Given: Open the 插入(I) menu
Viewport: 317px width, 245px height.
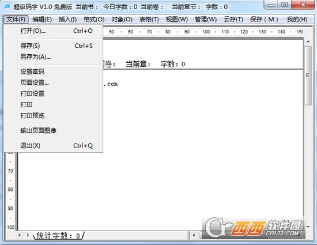Looking at the screenshot, I should pyautogui.click(x=67, y=20).
